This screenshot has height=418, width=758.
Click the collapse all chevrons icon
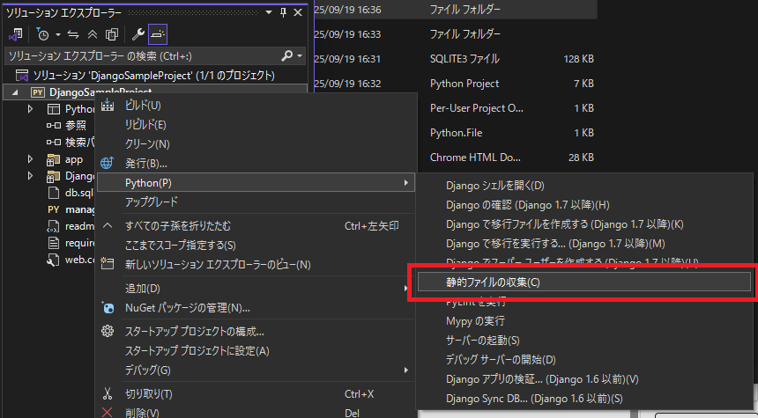point(92,34)
